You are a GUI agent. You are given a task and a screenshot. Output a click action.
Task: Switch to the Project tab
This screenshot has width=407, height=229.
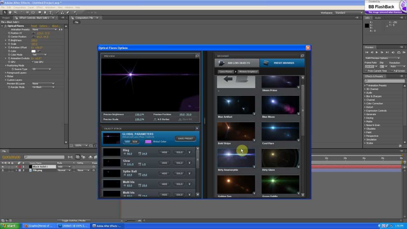(x=6, y=18)
